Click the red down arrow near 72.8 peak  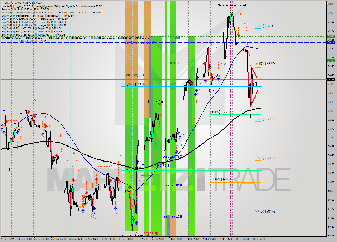pyautogui.click(x=160, y=103)
